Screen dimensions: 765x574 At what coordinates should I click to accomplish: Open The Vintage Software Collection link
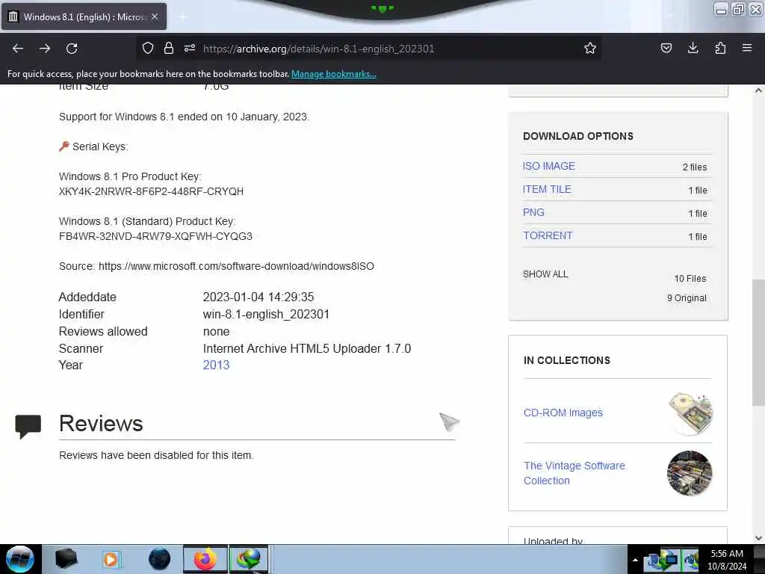[574, 473]
